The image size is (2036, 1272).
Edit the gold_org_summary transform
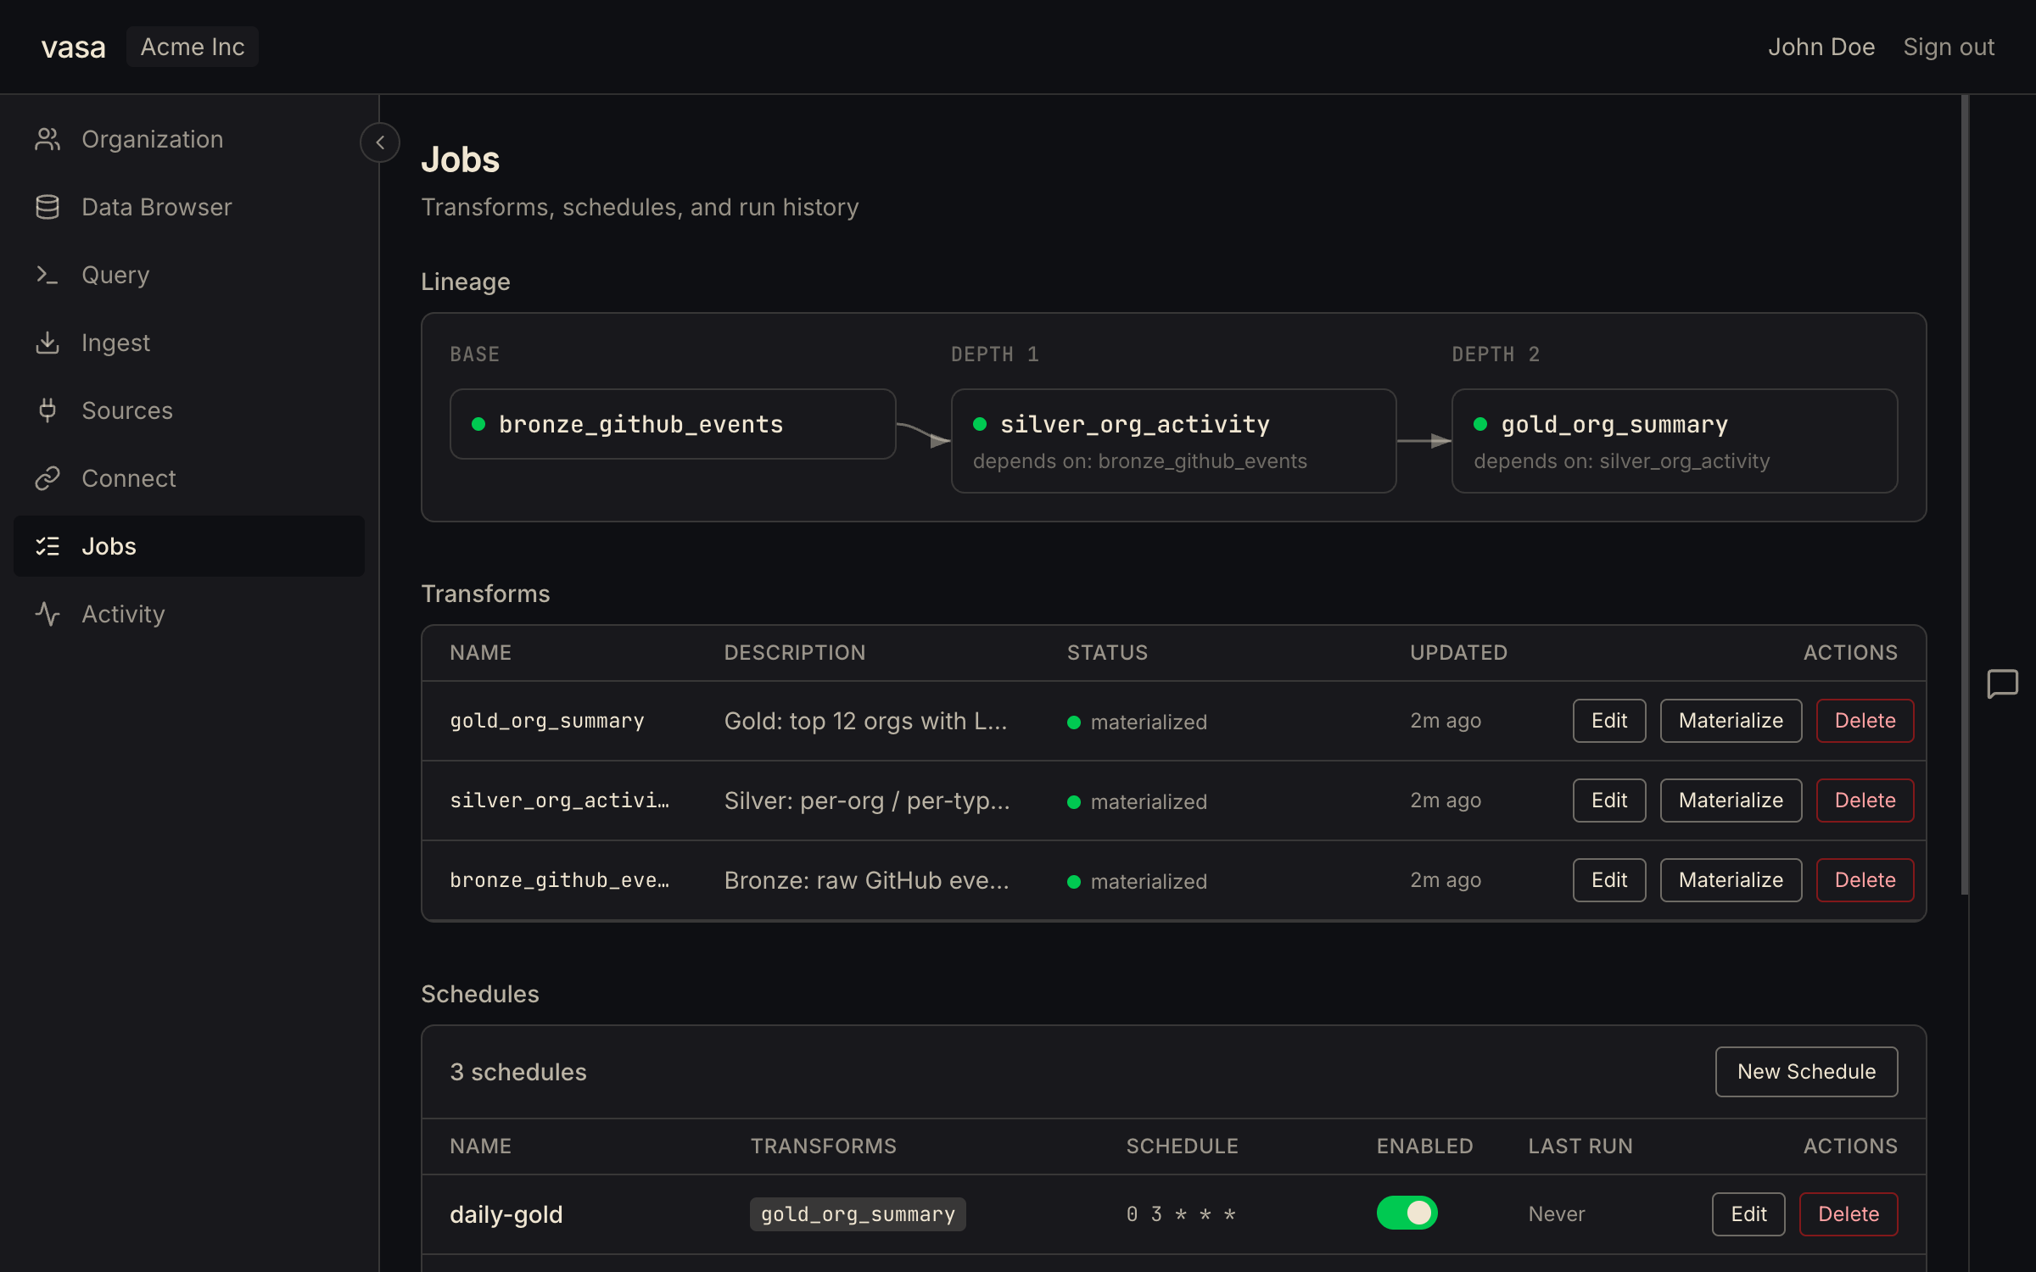click(x=1609, y=721)
